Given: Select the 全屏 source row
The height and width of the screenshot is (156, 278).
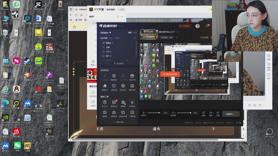Looking at the screenshot, I should point(118,47).
